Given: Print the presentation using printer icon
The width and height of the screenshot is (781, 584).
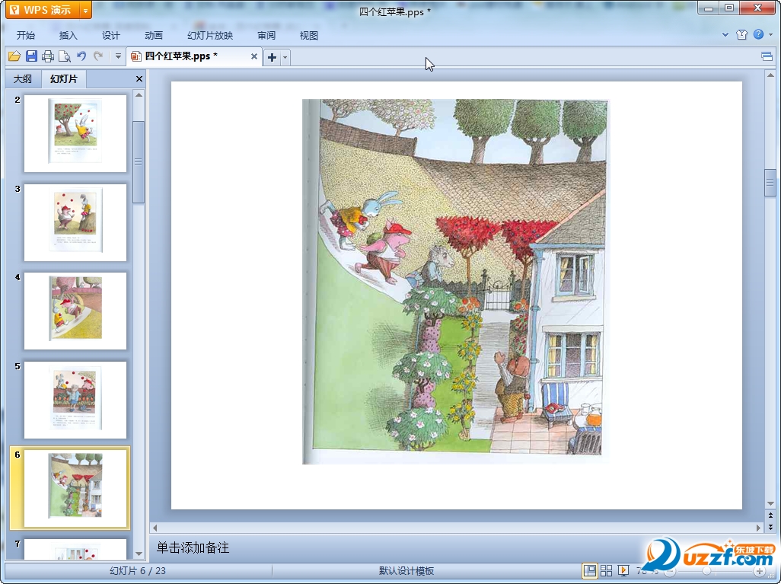Looking at the screenshot, I should pyautogui.click(x=48, y=56).
